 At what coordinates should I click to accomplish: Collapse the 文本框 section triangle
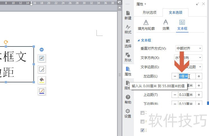(139, 40)
